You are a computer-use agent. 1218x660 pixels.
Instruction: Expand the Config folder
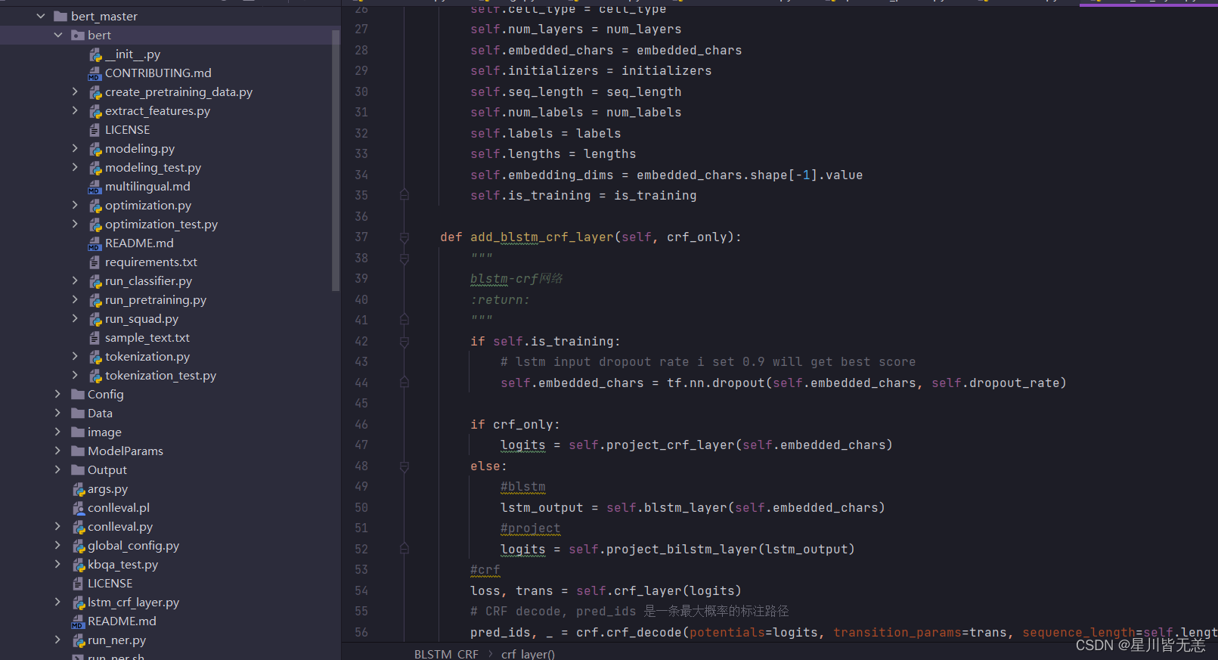58,394
